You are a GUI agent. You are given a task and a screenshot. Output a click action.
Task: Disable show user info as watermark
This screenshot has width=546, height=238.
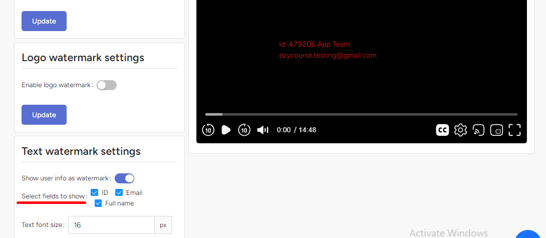coord(124,178)
